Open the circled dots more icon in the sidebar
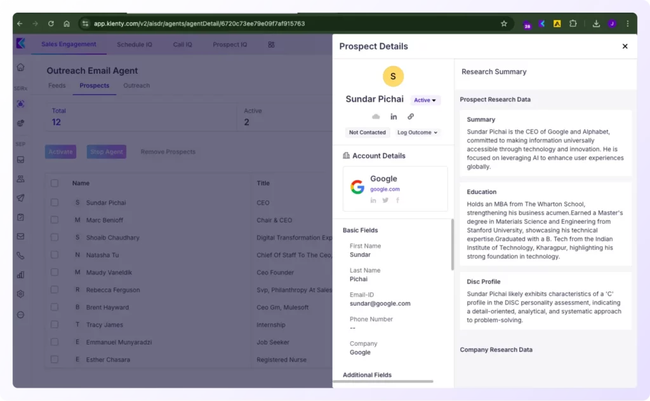This screenshot has width=650, height=401. coord(21,315)
